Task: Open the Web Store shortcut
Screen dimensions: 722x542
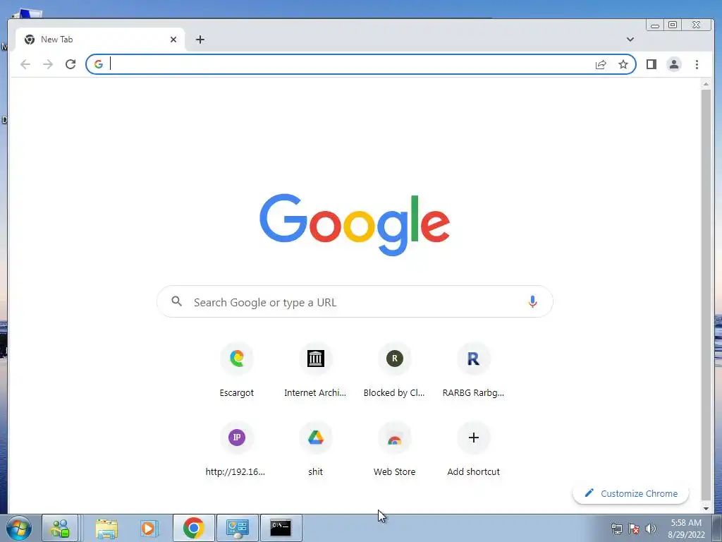Action: [394, 450]
